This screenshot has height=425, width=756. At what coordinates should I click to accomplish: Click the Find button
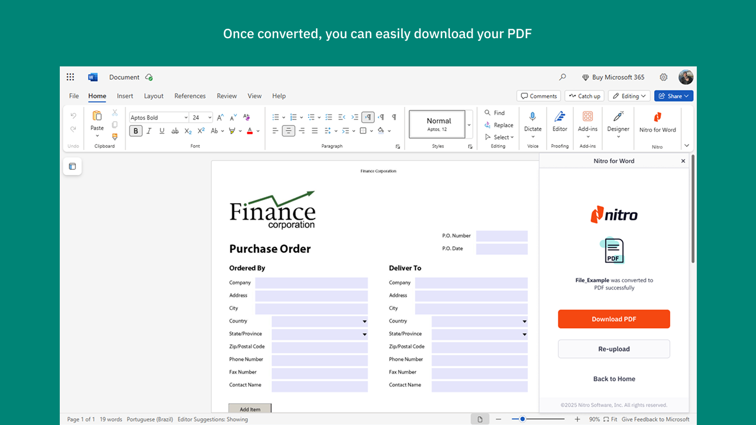495,113
